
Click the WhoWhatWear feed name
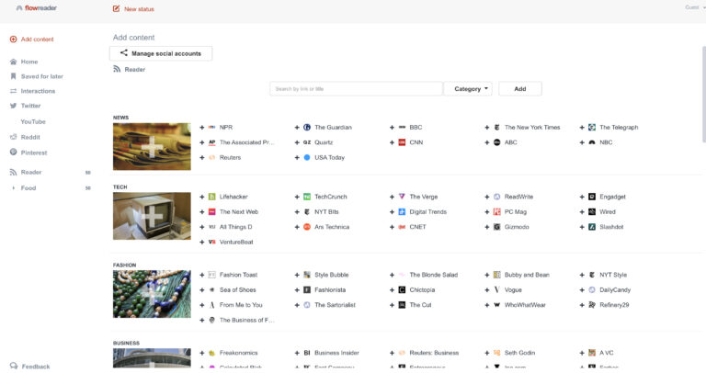(525, 305)
